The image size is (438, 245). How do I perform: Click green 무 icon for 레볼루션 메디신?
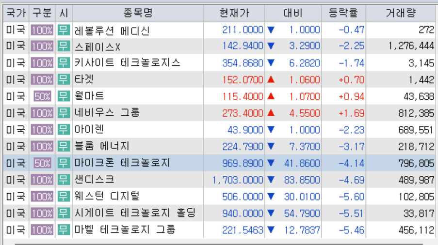click(x=64, y=30)
